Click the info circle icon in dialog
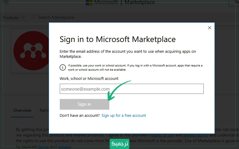 pos(62,67)
